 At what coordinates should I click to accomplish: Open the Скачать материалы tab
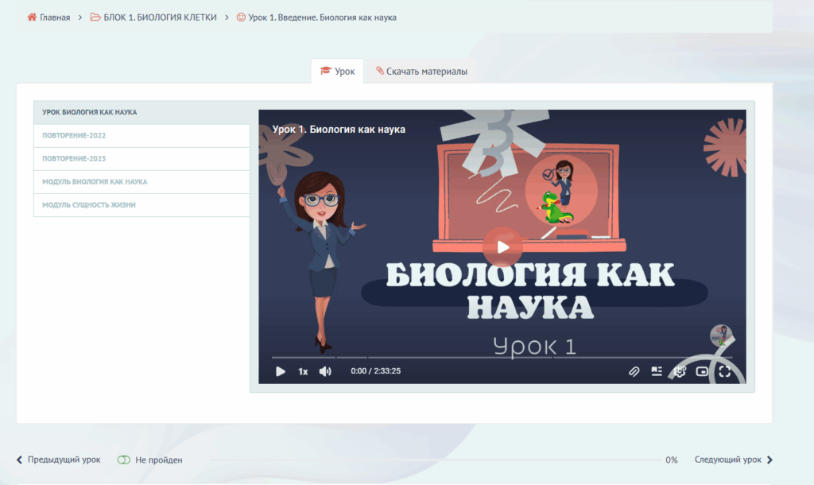pos(421,71)
